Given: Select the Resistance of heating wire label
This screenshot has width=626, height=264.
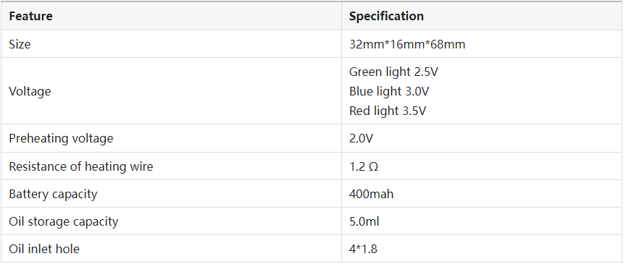Looking at the screenshot, I should click(x=81, y=166).
